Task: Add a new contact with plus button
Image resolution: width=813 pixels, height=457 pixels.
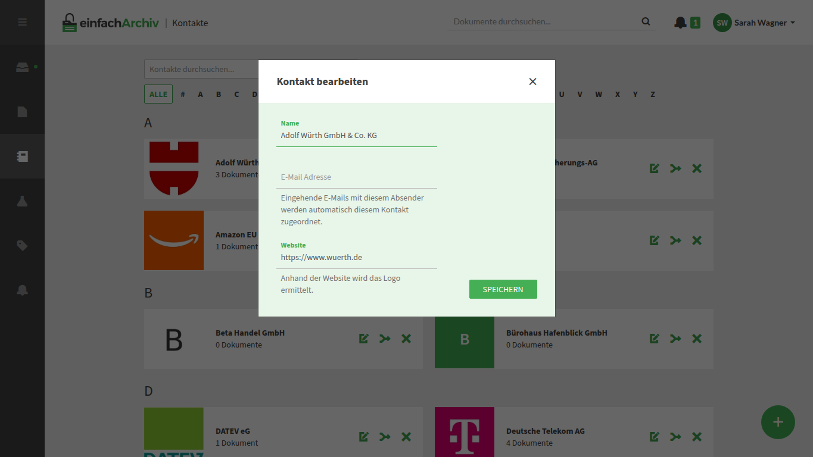Action: pos(778,422)
